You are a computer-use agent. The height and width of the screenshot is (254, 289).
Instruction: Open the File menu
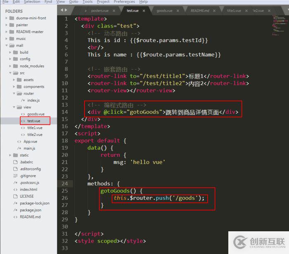(5, 2)
